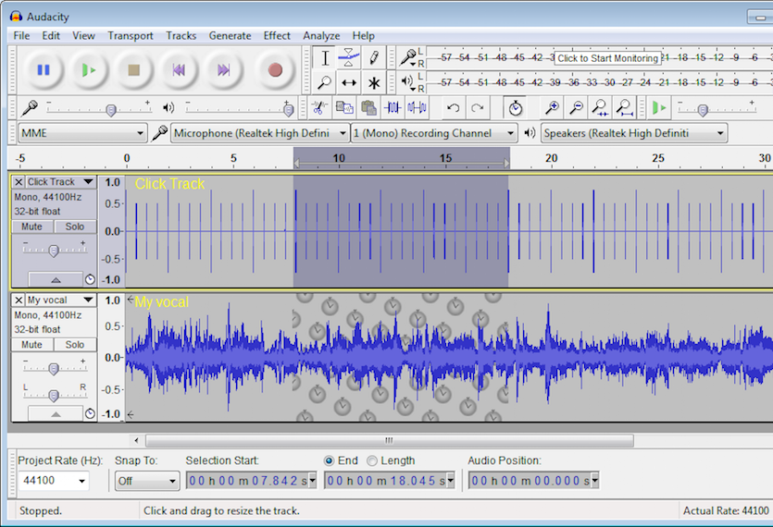773x527 pixels.
Task: Select the End radio button
Action: pos(329,460)
